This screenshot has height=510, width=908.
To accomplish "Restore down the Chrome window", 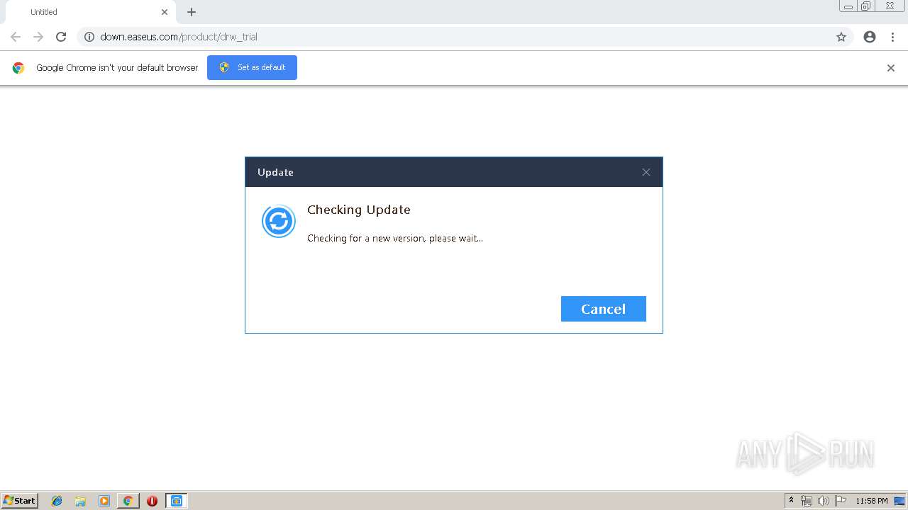I will (x=866, y=6).
